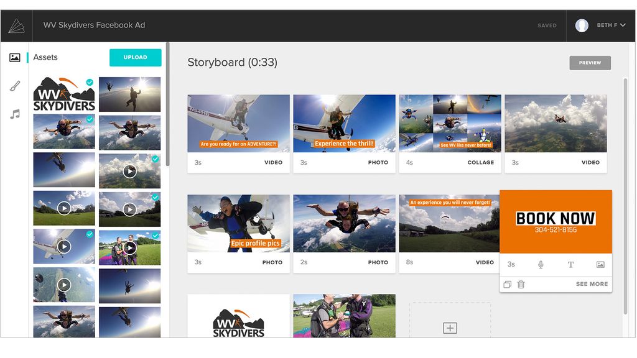Expand SEE MORE options on Book Now card

[x=591, y=284]
